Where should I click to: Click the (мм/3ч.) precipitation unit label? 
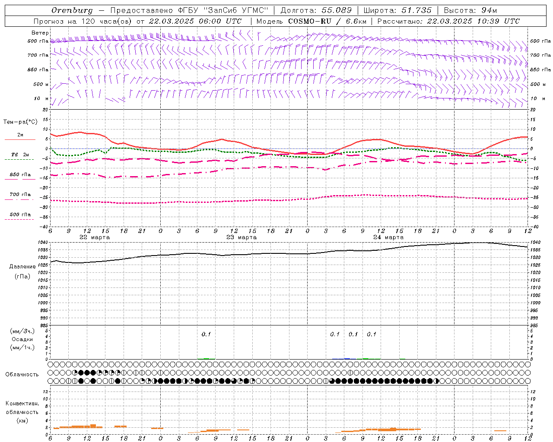point(22,331)
